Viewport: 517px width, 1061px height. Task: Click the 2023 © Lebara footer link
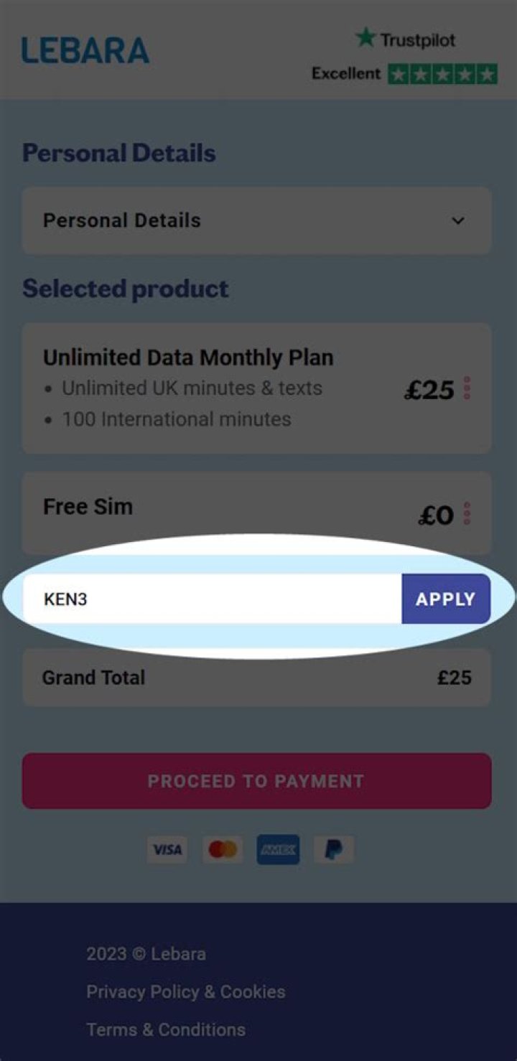[146, 953]
